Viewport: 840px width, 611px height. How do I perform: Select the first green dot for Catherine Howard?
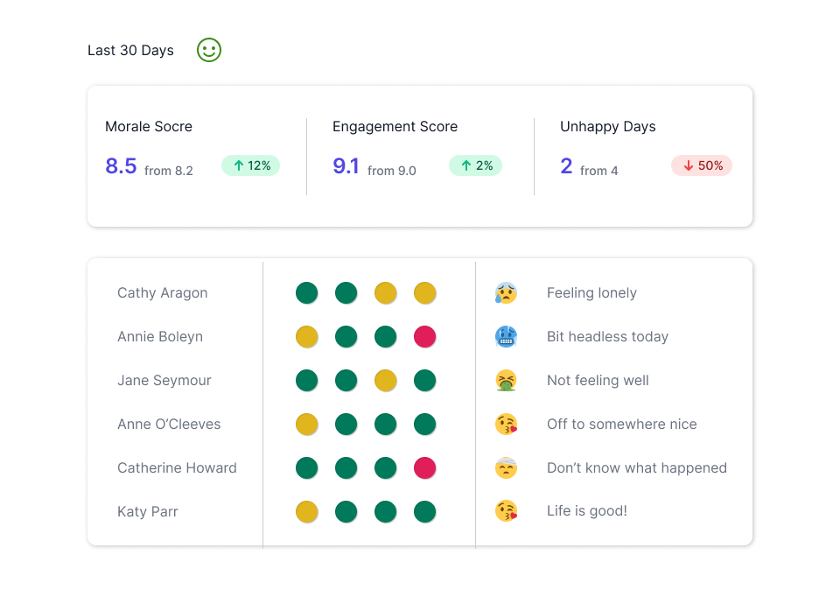click(x=307, y=468)
